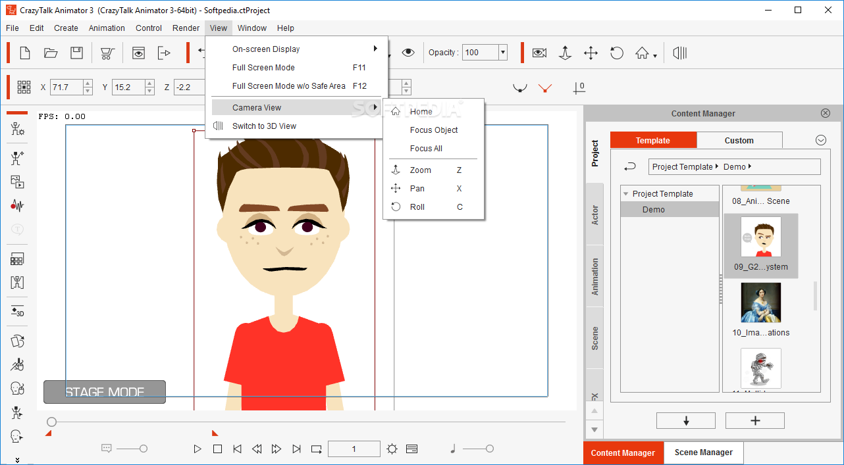This screenshot has height=465, width=844.
Task: Select the camera Roll tool in the toolbar
Action: (617, 53)
